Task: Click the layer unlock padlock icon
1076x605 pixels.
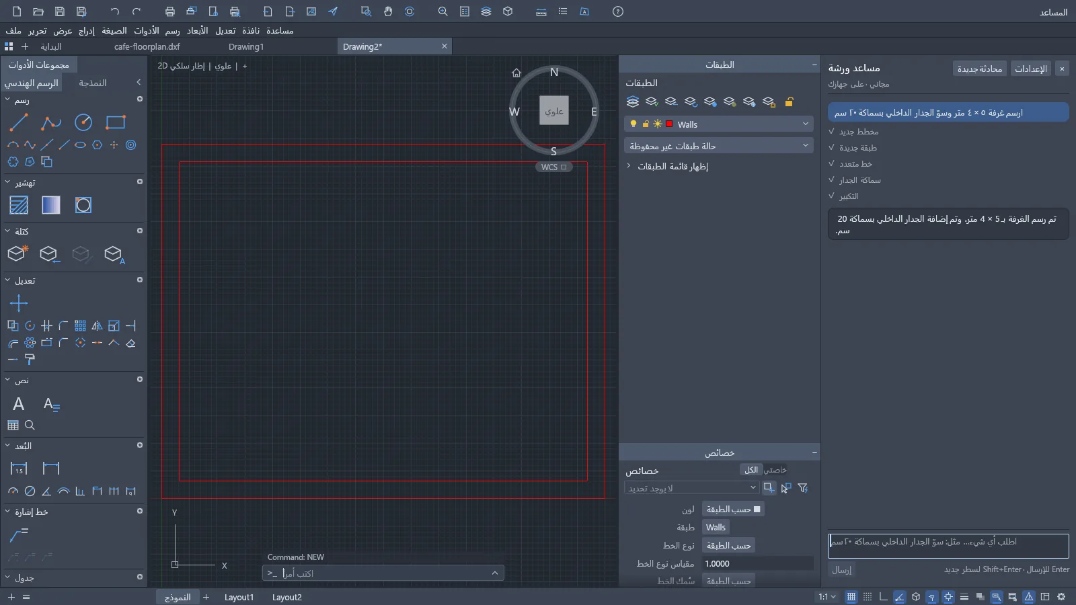Action: point(790,102)
